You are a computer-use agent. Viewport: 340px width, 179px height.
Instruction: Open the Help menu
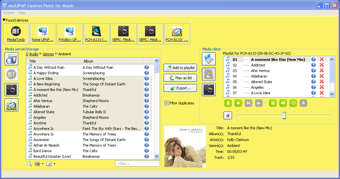coord(22,13)
